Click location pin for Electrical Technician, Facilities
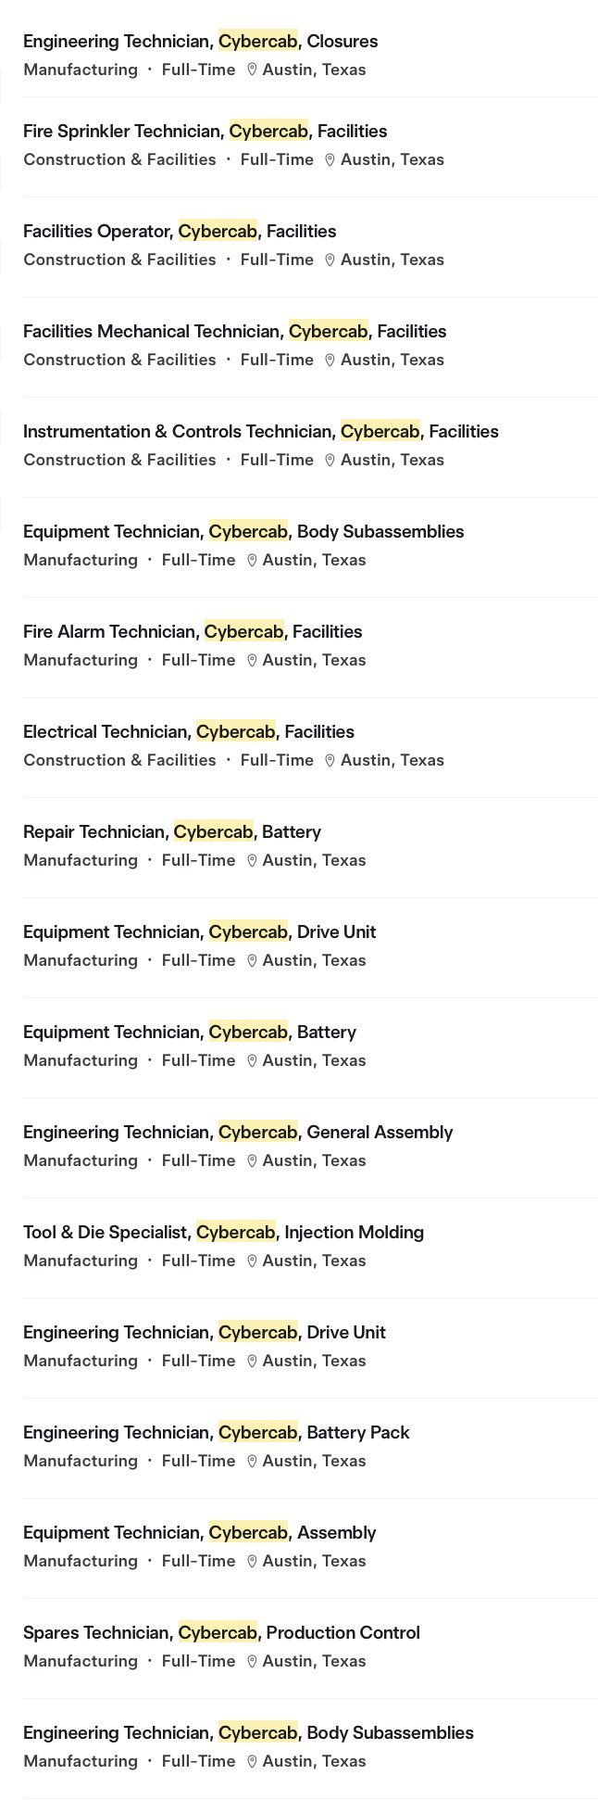598x1800 pixels. (x=330, y=760)
